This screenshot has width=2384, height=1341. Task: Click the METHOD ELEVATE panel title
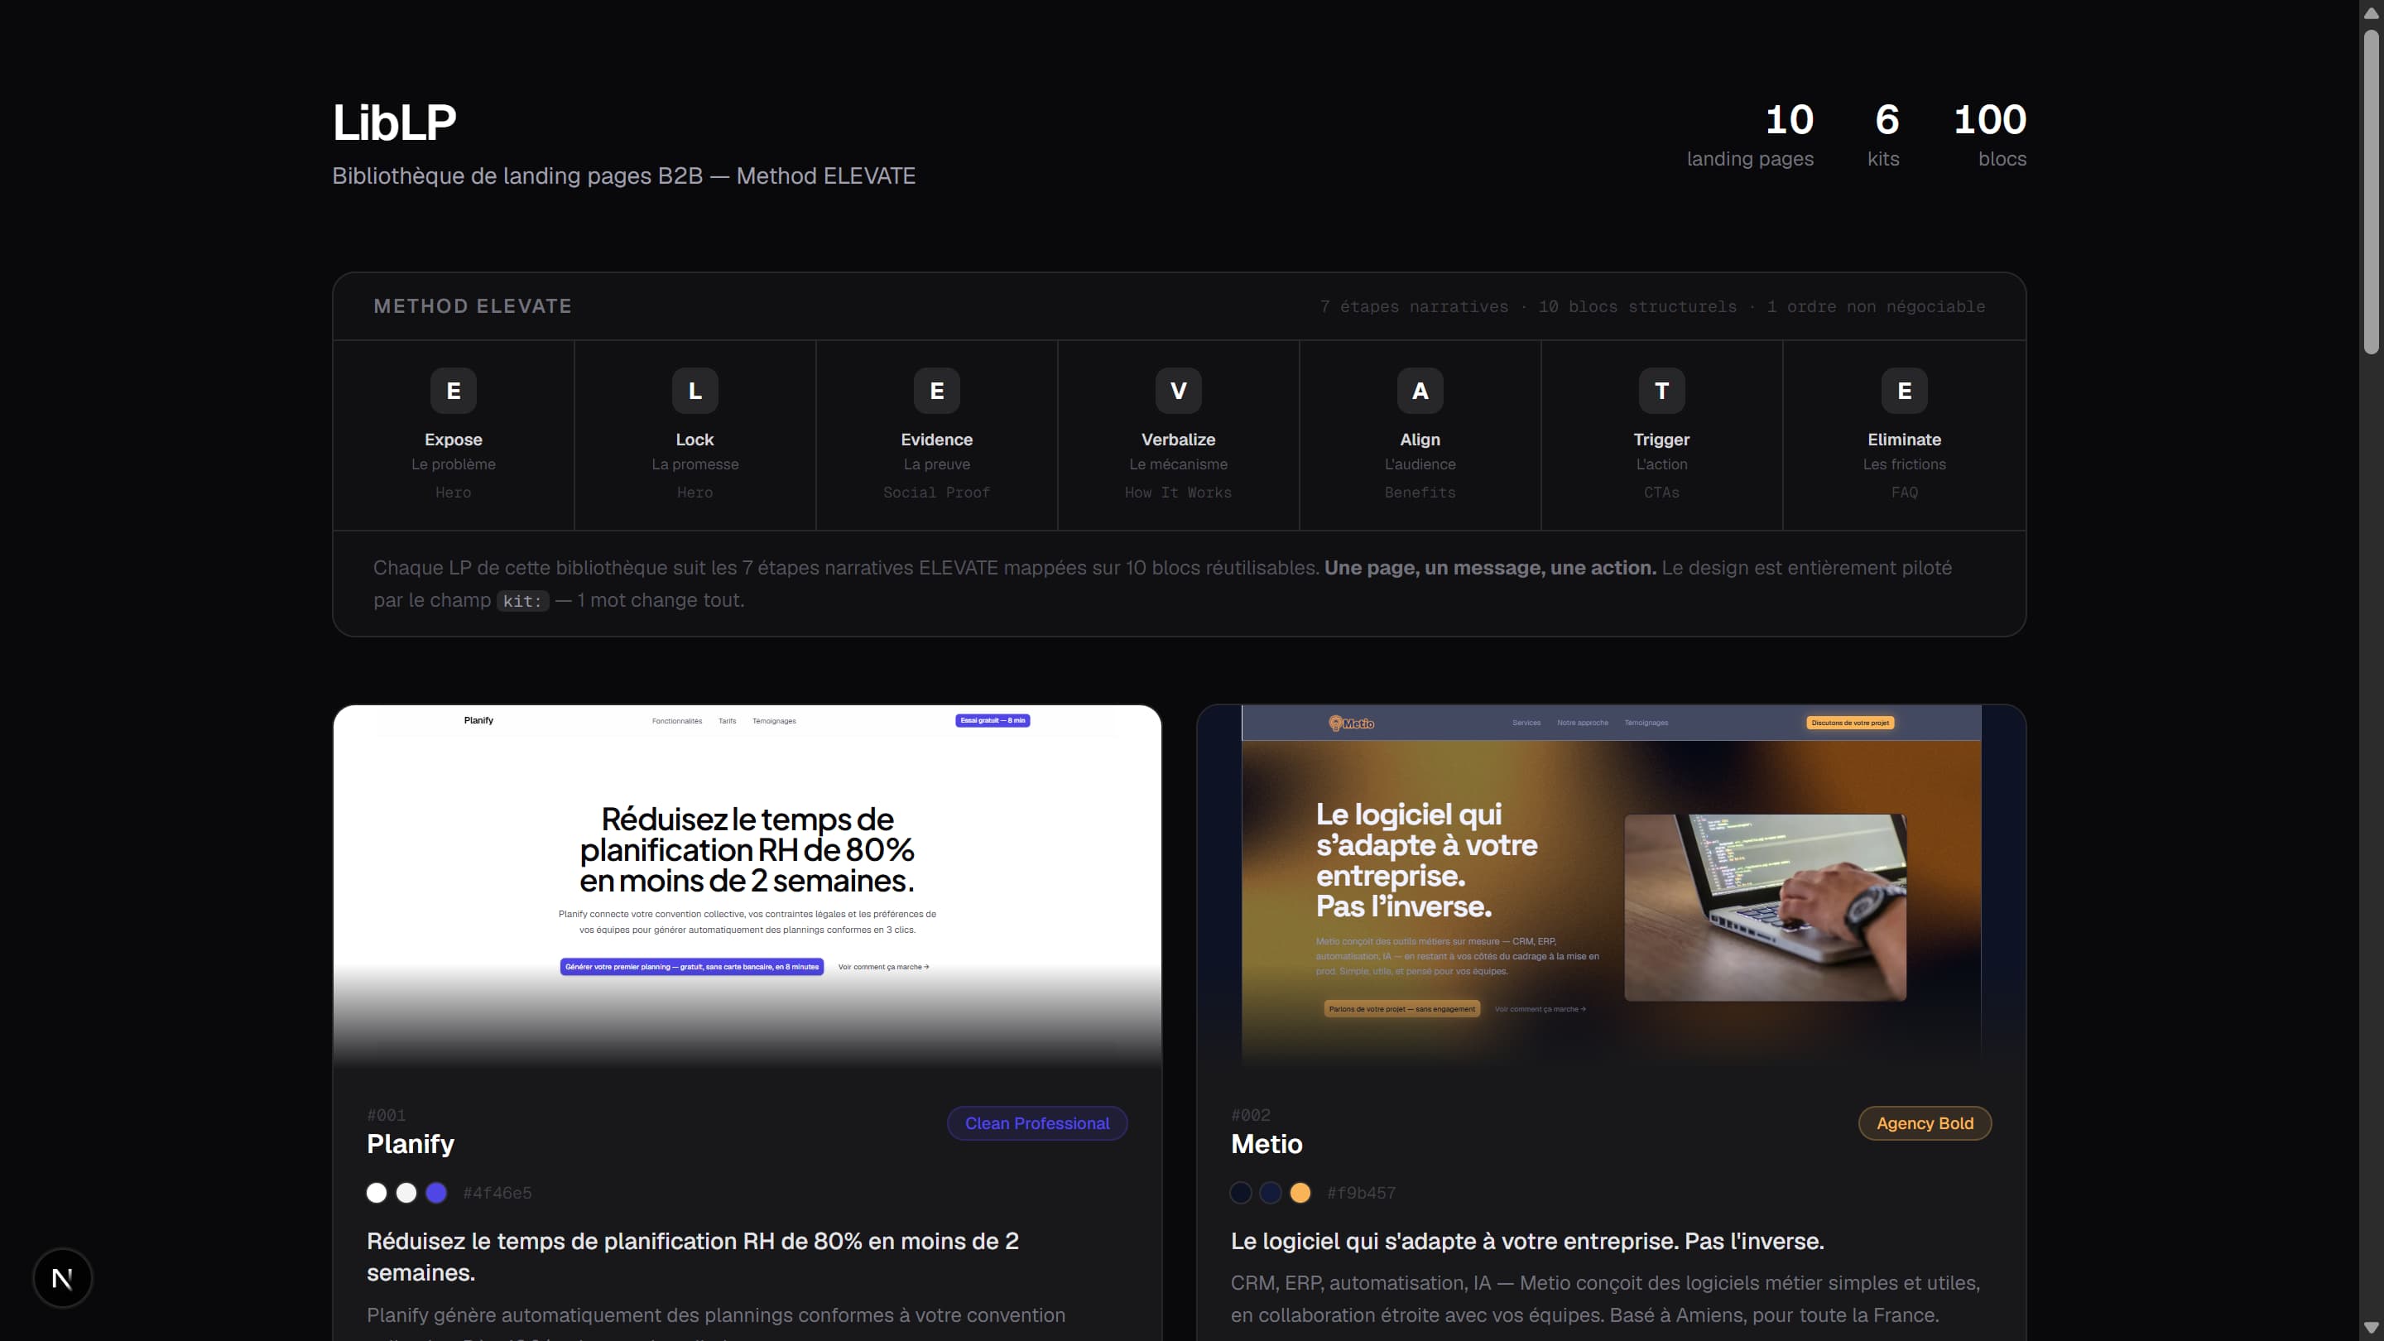(x=472, y=306)
